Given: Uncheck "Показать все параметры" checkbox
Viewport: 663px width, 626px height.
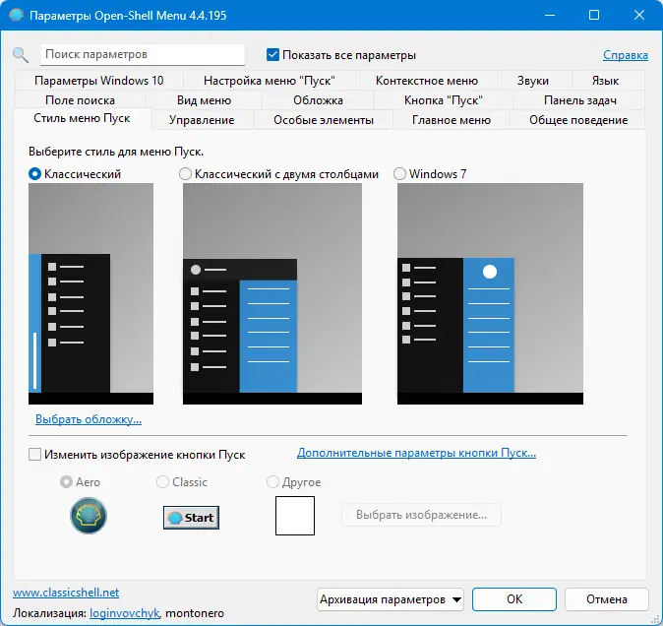Looking at the screenshot, I should pyautogui.click(x=272, y=54).
